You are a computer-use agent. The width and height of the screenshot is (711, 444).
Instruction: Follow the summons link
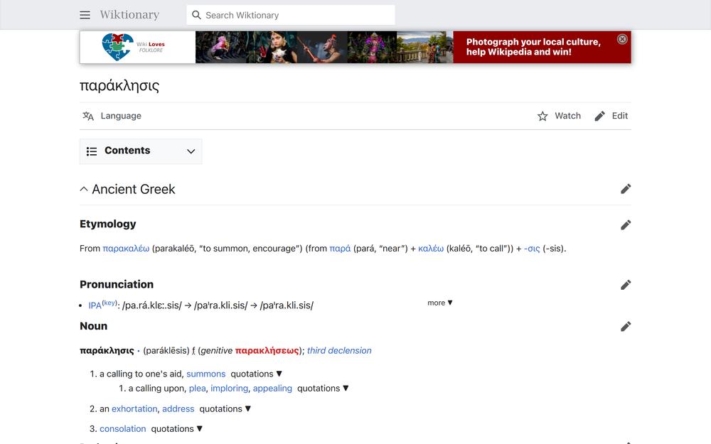pyautogui.click(x=206, y=374)
